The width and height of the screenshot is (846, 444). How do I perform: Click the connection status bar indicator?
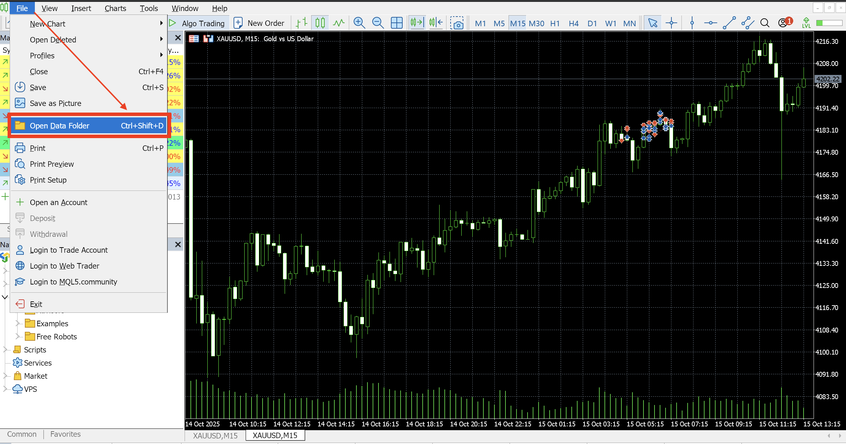tap(829, 23)
